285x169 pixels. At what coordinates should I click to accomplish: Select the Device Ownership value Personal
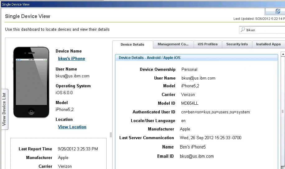coord(189,69)
